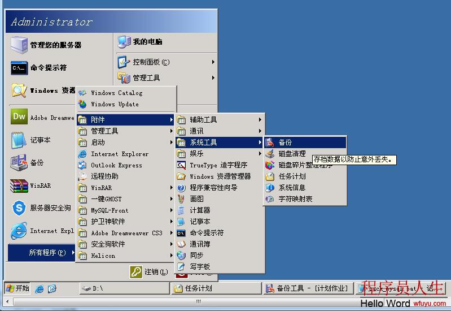Click Internet Explorer quick launch icon
Viewport: 451px width, 311px height.
point(40,288)
